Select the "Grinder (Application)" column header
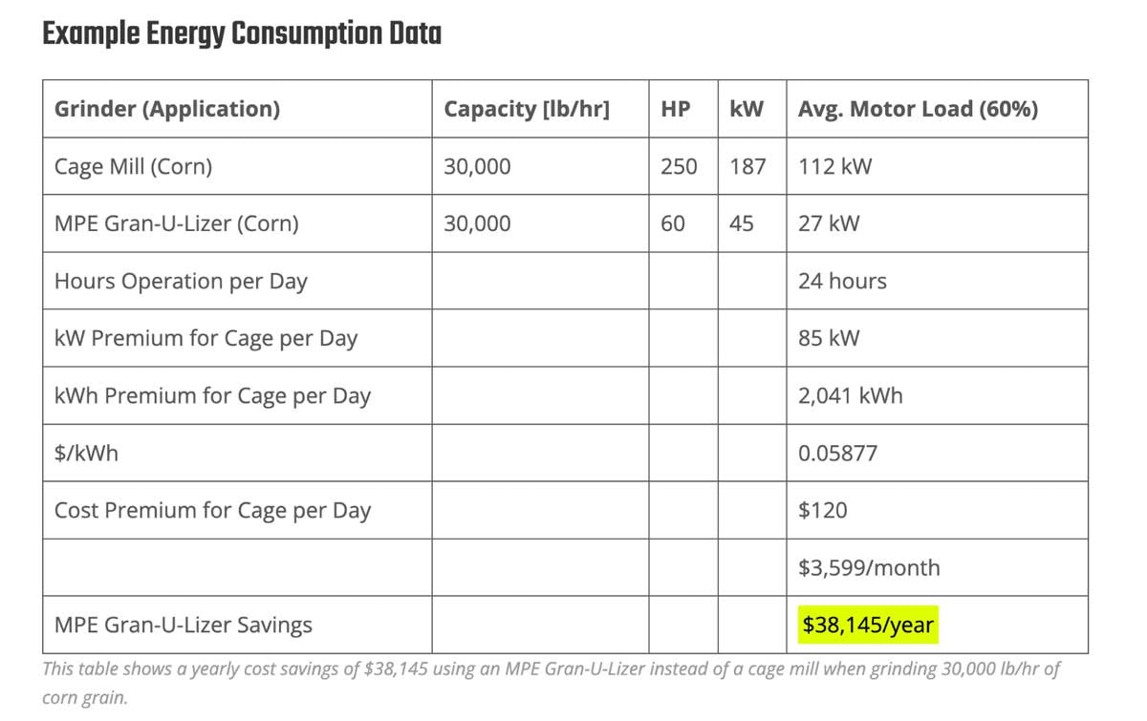 coord(167,109)
